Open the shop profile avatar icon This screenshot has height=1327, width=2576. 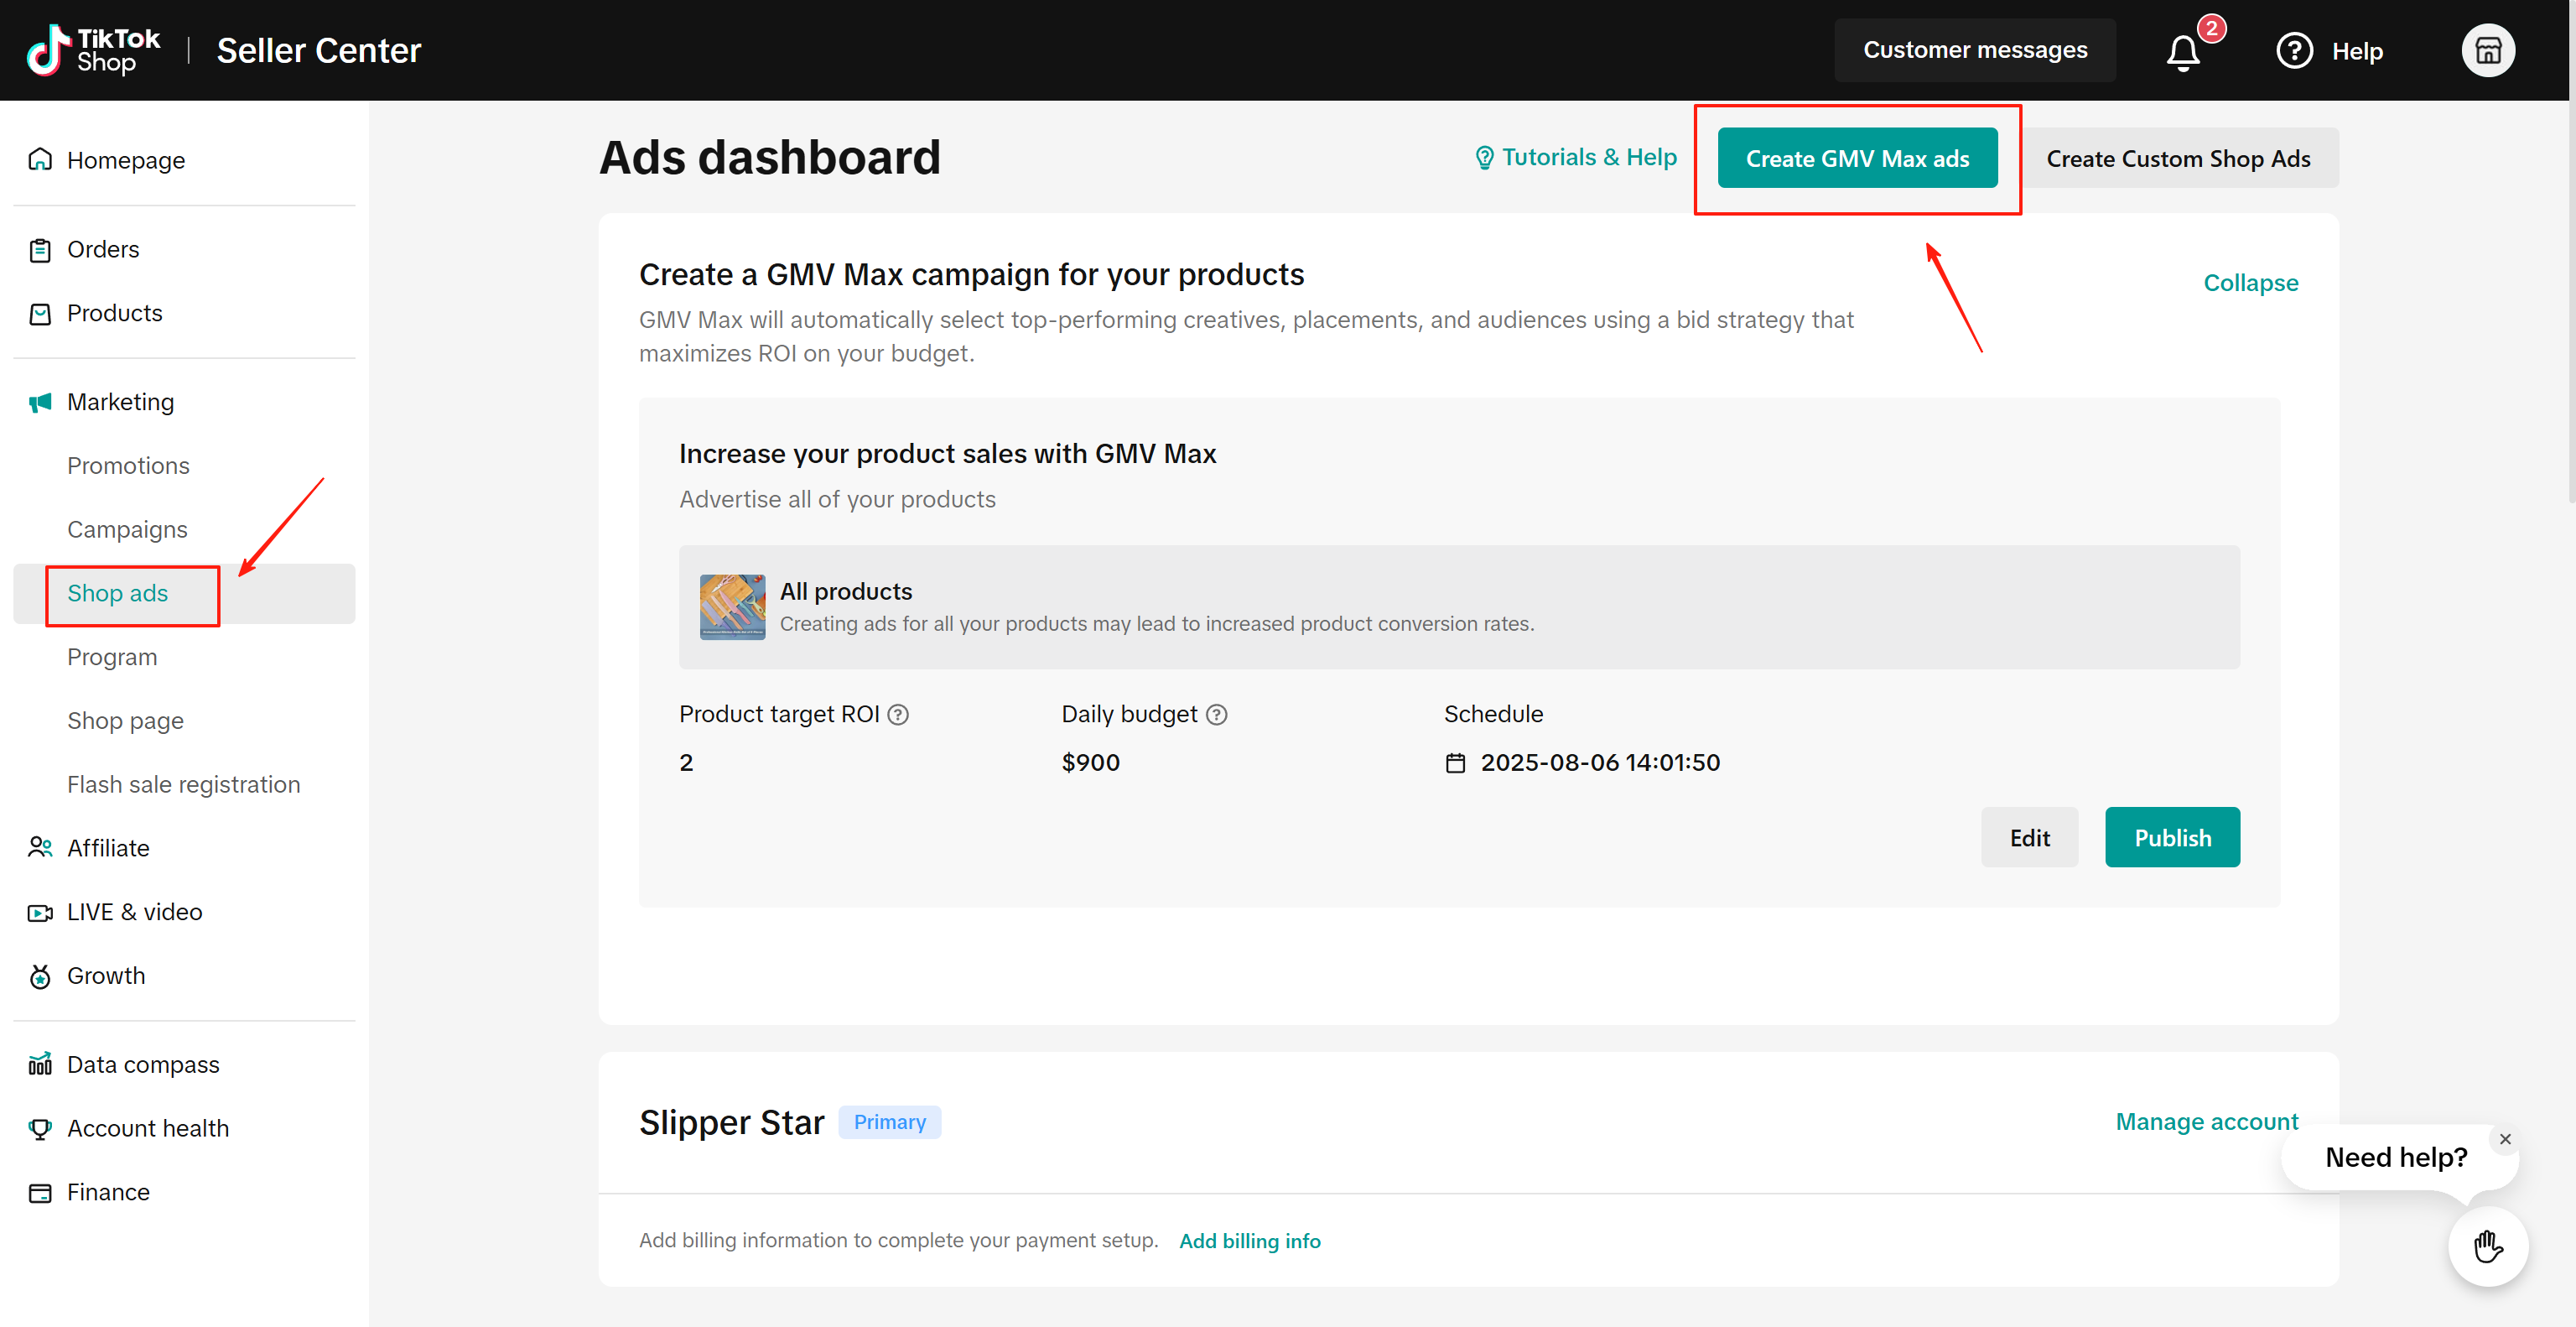click(x=2487, y=51)
